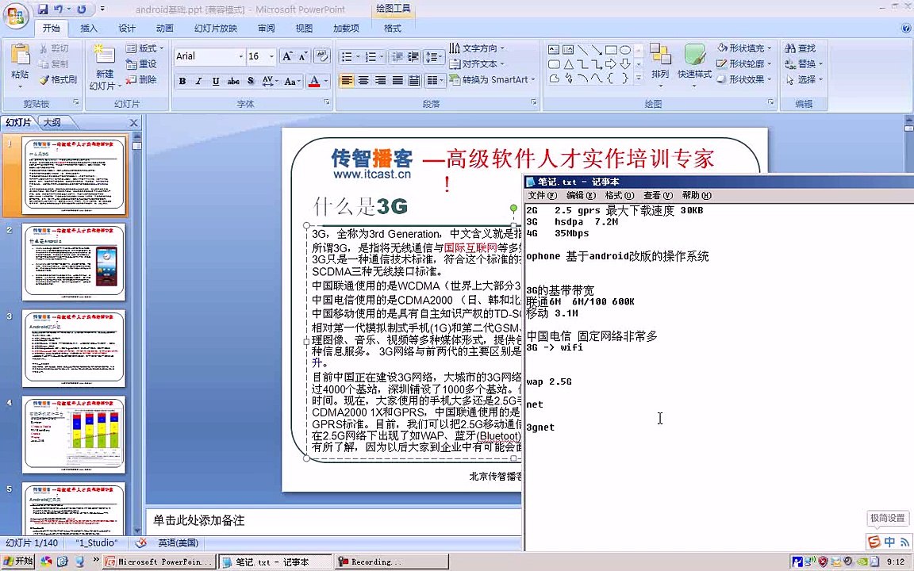Screen dimensions: 914x571
Task: Toggle align text left
Action: click(346, 80)
